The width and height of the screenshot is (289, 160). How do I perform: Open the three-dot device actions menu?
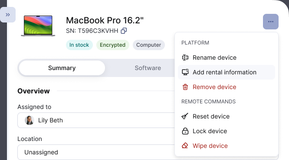coord(271,22)
